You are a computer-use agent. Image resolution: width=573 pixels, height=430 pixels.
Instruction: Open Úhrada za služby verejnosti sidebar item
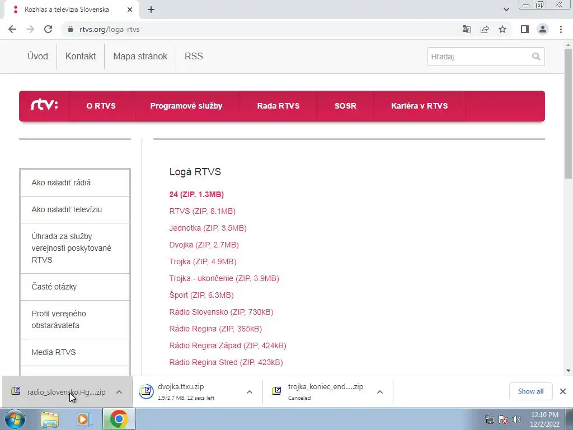pos(75,248)
